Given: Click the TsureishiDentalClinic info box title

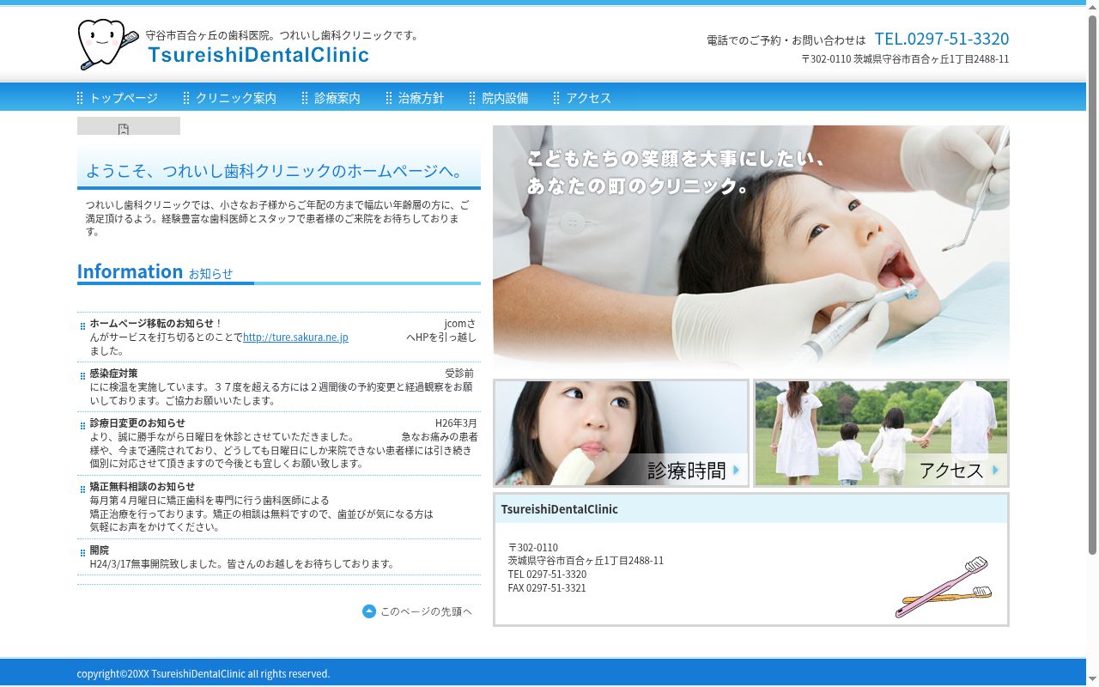Looking at the screenshot, I should pyautogui.click(x=560, y=509).
